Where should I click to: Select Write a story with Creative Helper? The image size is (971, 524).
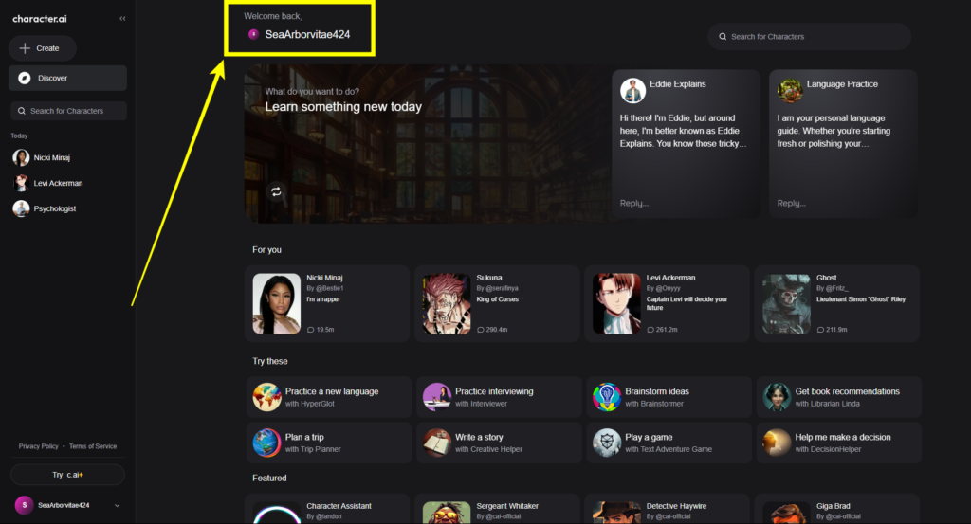(x=499, y=443)
